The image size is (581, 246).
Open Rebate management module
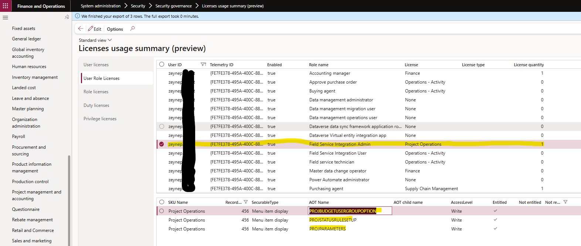coord(33,220)
